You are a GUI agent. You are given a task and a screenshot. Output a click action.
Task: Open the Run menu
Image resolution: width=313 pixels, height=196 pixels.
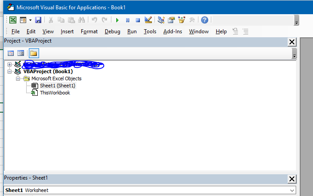point(132,31)
